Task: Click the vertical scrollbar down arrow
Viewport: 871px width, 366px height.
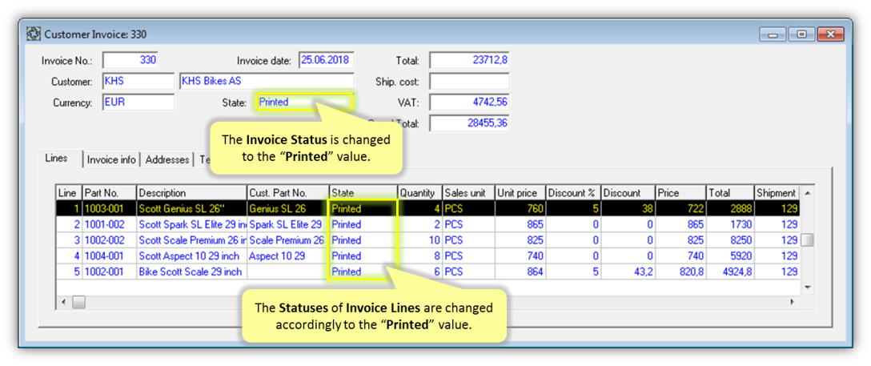Action: [807, 288]
